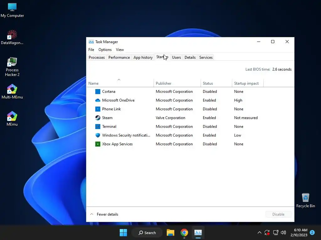This screenshot has width=321, height=240.
Task: Switch to the Services tab
Action: pos(206,57)
